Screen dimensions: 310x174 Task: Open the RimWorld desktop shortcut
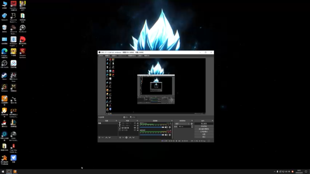pos(22,29)
